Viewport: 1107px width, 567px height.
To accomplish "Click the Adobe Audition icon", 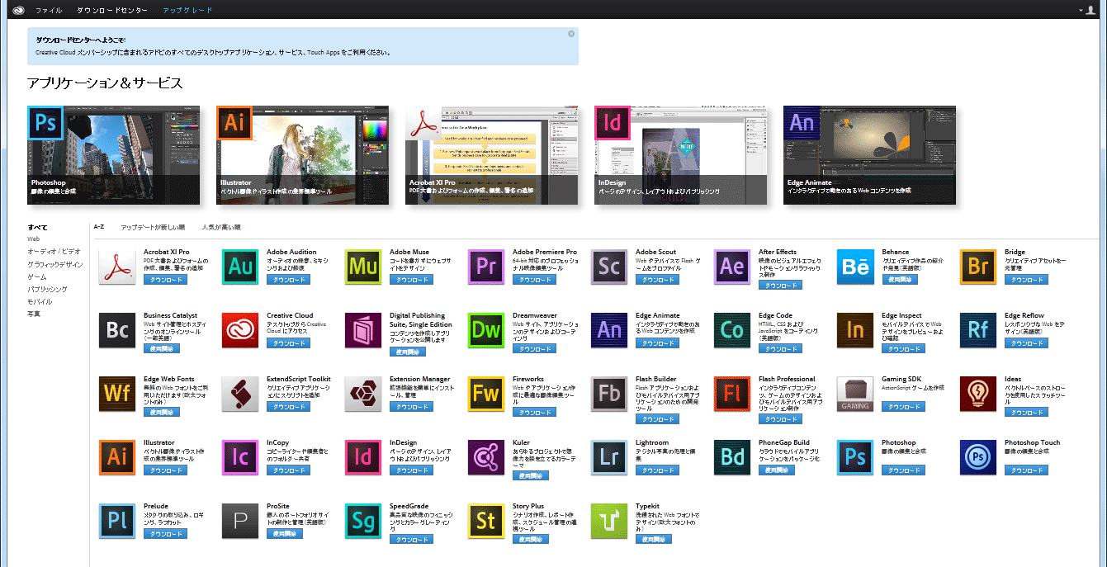I will (x=240, y=267).
